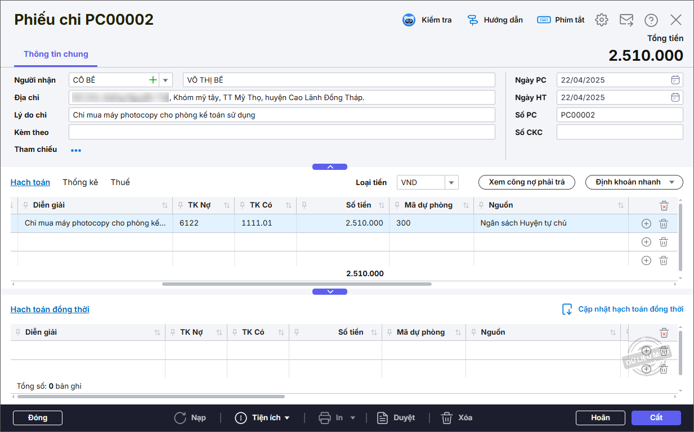Open the Tiện ích menu
694x432 pixels.
(x=262, y=418)
